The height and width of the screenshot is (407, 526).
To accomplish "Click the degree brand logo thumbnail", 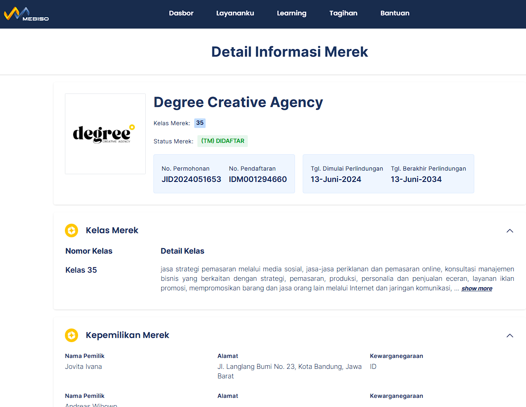I will [105, 134].
